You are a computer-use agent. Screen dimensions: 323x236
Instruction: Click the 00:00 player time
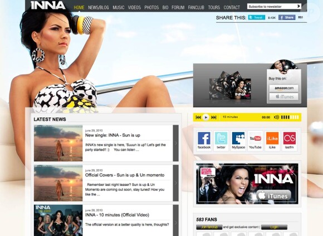pyautogui.click(x=266, y=117)
